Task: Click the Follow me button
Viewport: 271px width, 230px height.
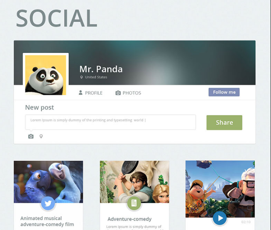Action: 224,92
